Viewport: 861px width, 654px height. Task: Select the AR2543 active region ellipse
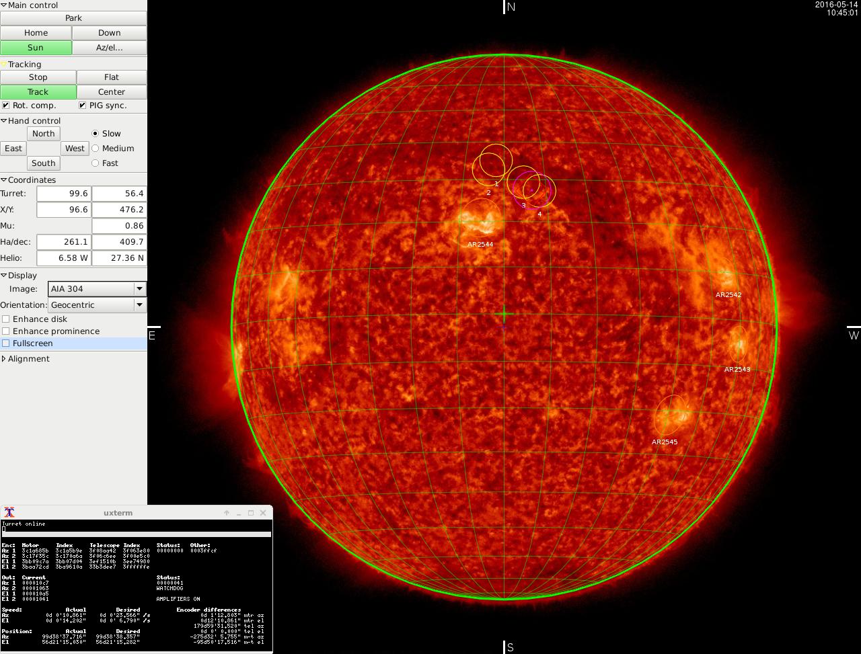[738, 343]
